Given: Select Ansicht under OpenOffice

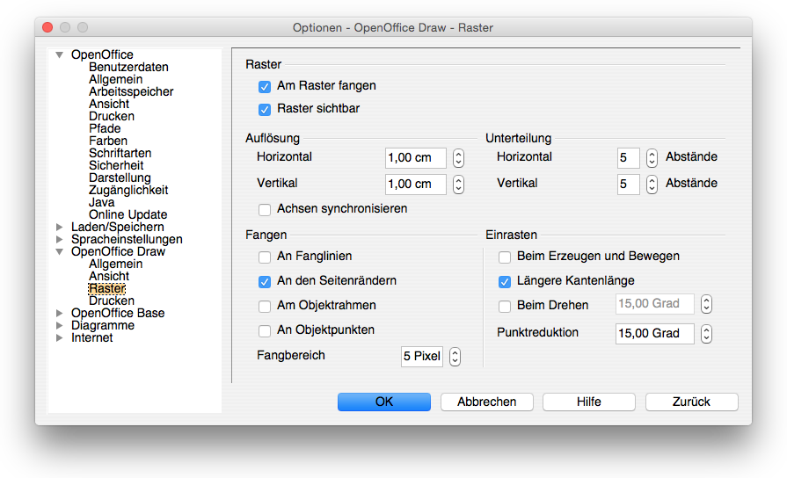Looking at the screenshot, I should coord(109,104).
